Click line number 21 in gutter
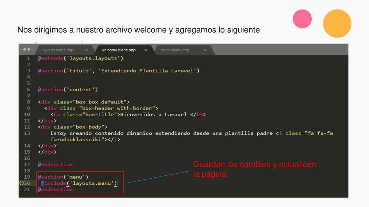This screenshot has width=369, height=207. 27,190
